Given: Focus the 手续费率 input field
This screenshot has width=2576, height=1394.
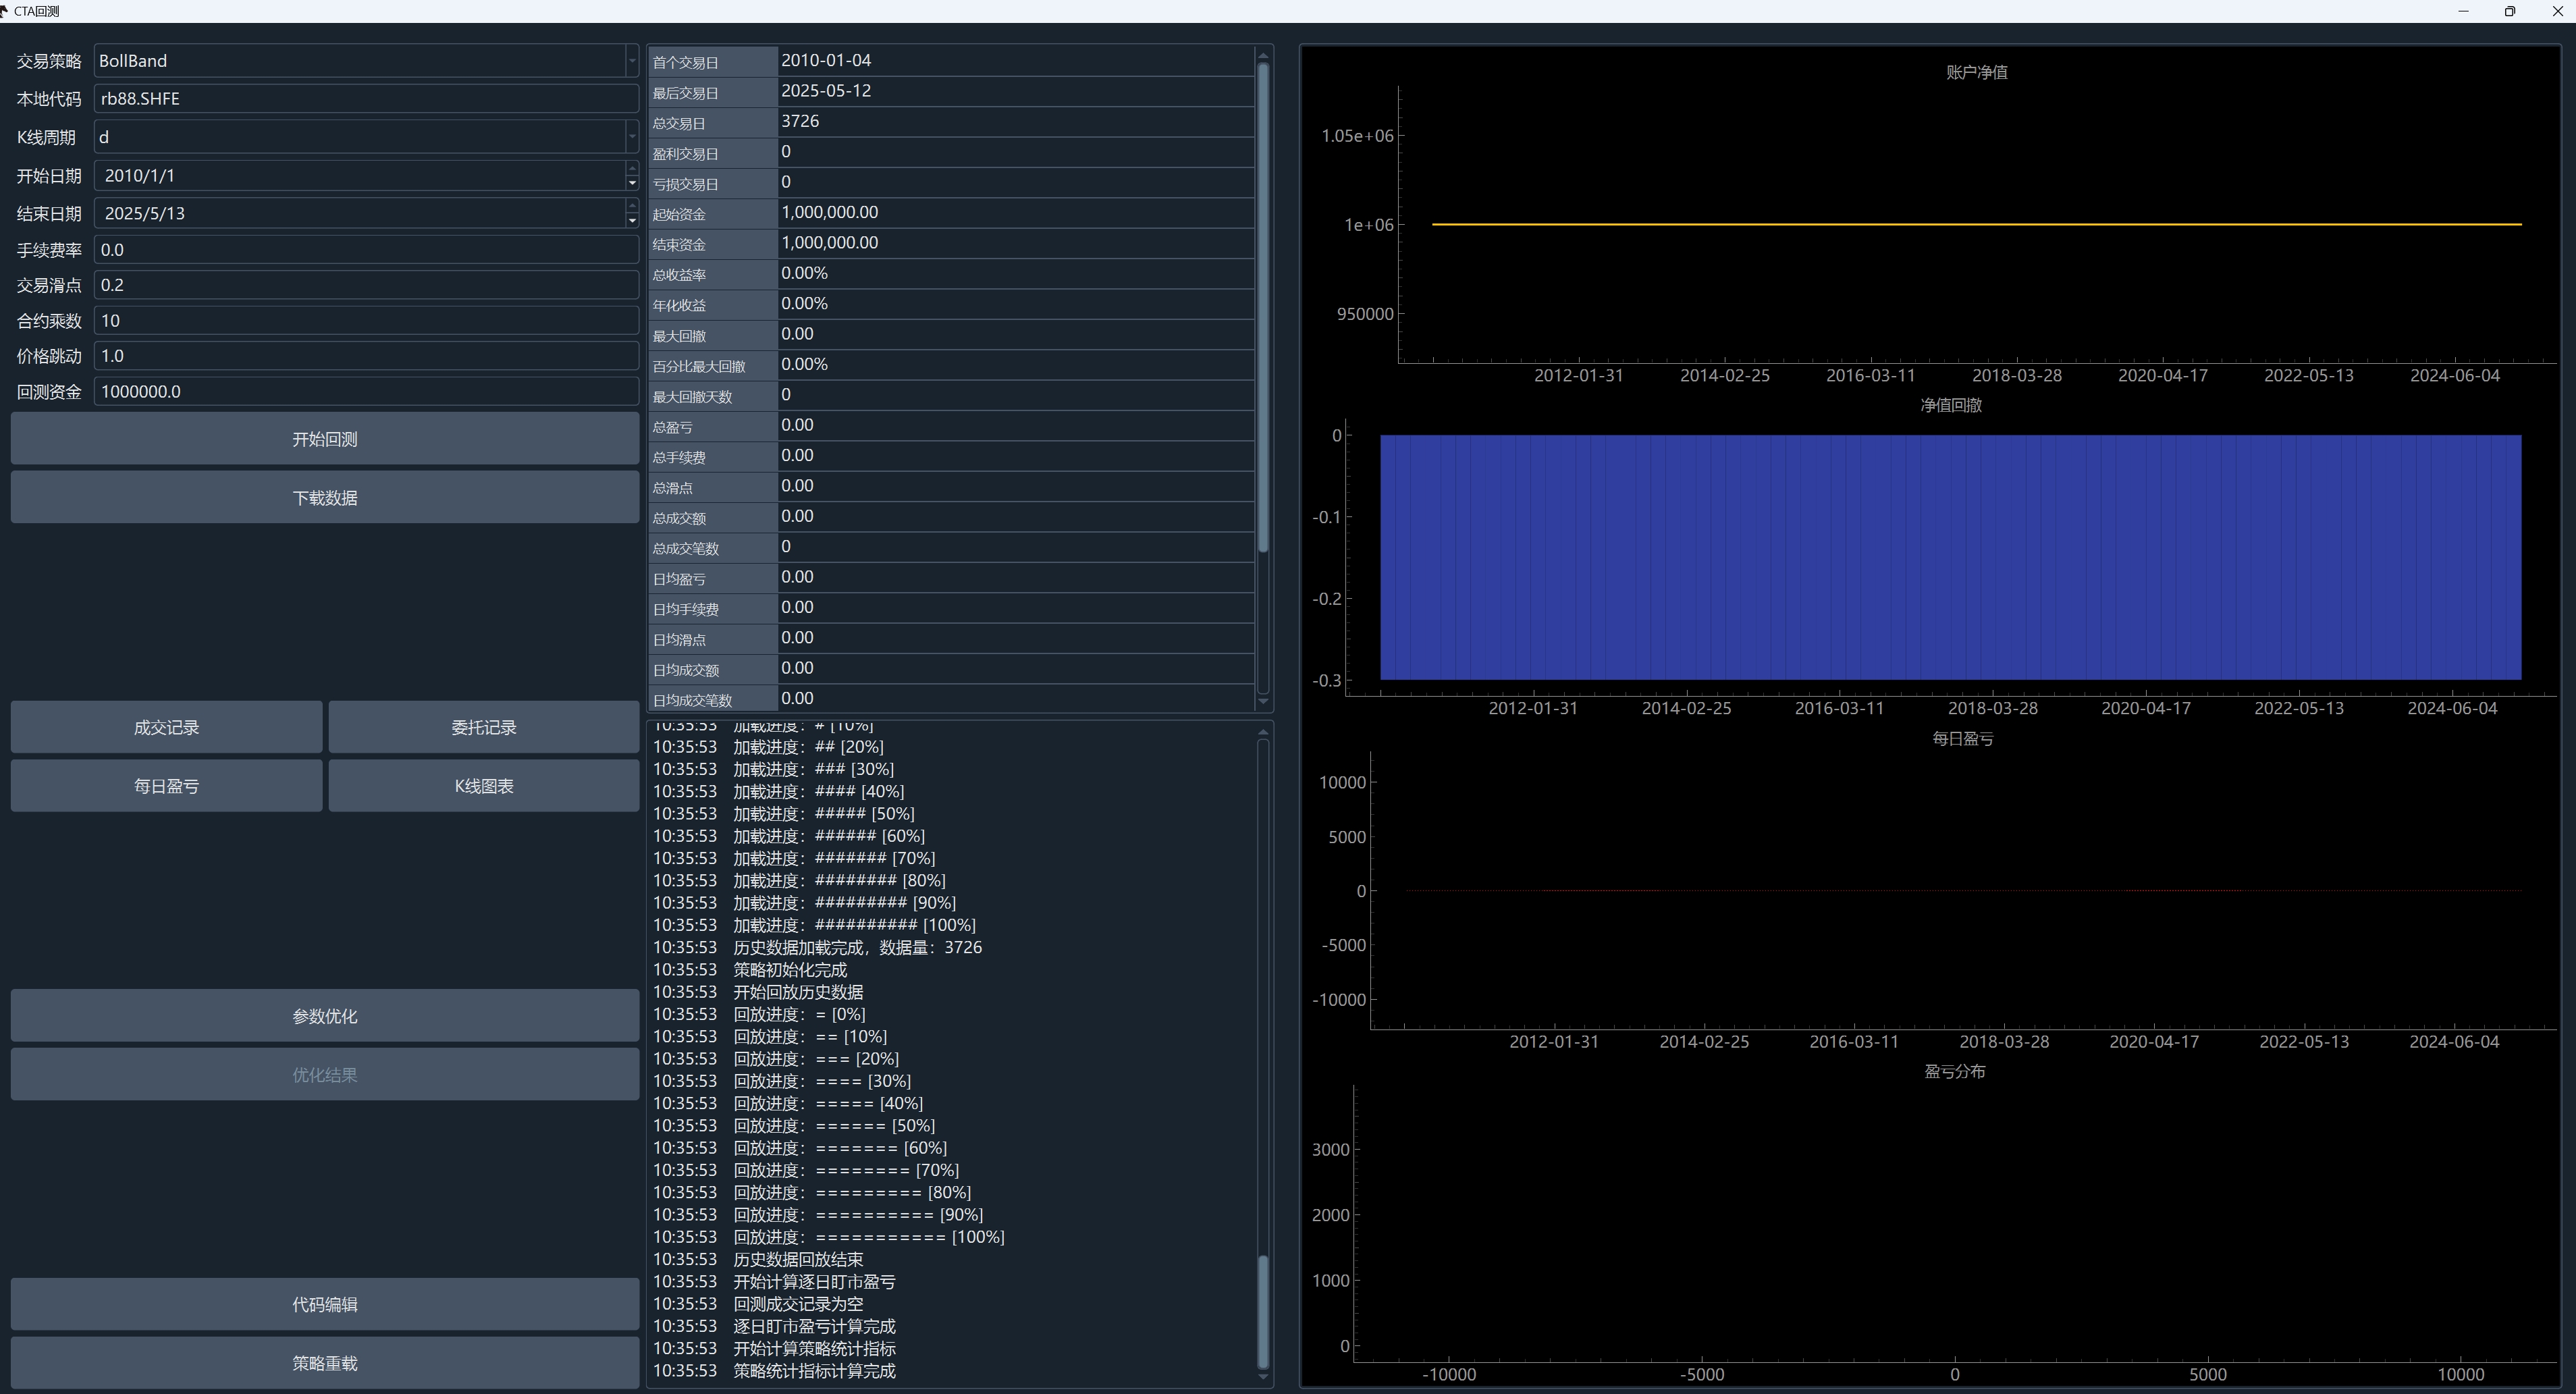Looking at the screenshot, I should [366, 250].
